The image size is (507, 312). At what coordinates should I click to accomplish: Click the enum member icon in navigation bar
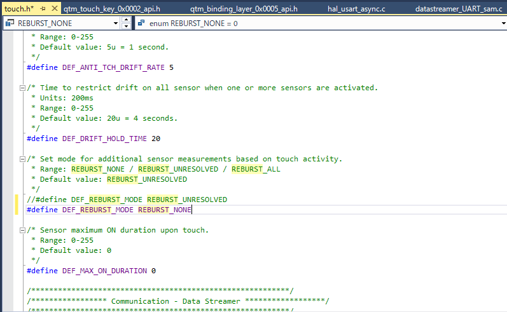tap(141, 23)
